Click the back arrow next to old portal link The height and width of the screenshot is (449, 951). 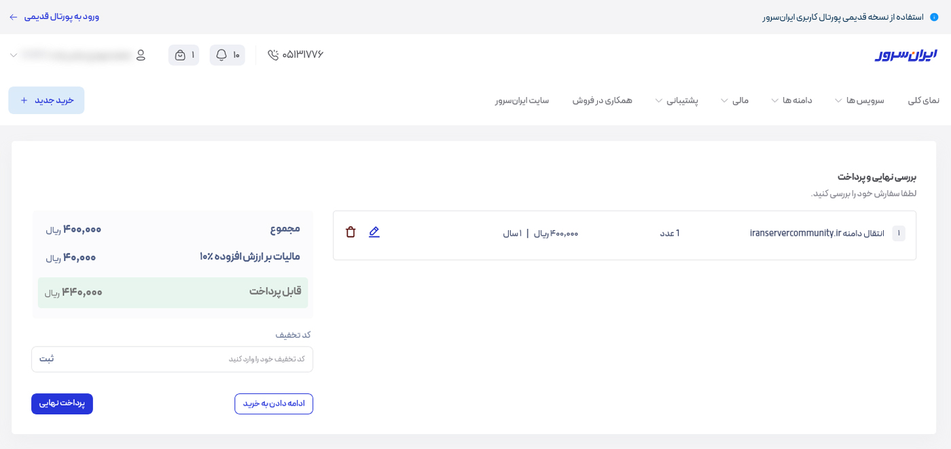coord(13,16)
